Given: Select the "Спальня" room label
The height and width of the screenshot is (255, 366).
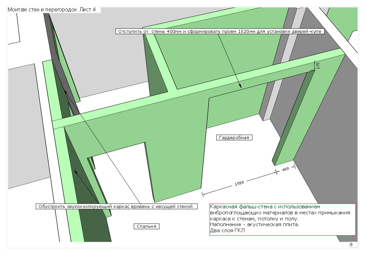Looking at the screenshot, I should [x=146, y=226].
